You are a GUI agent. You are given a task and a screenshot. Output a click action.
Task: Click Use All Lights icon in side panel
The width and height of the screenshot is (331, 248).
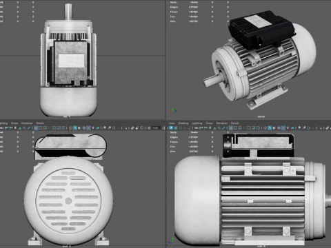[288, 128]
